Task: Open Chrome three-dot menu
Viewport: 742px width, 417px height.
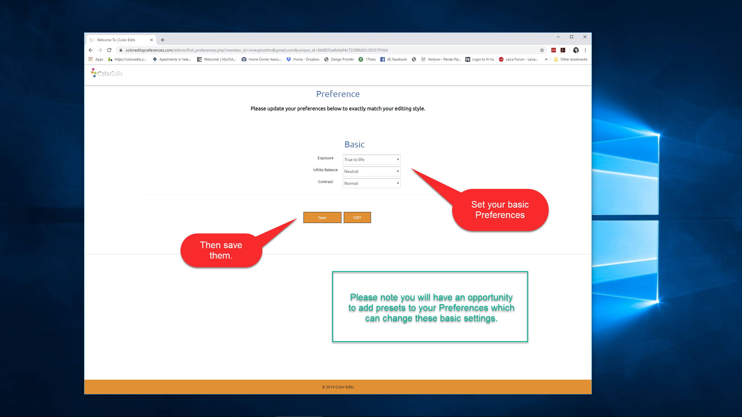Action: pyautogui.click(x=585, y=50)
